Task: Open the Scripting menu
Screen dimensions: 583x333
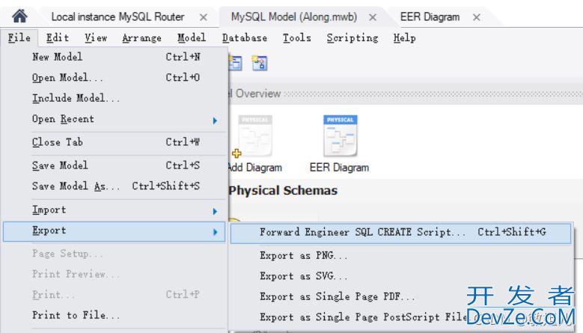Action: click(x=352, y=37)
